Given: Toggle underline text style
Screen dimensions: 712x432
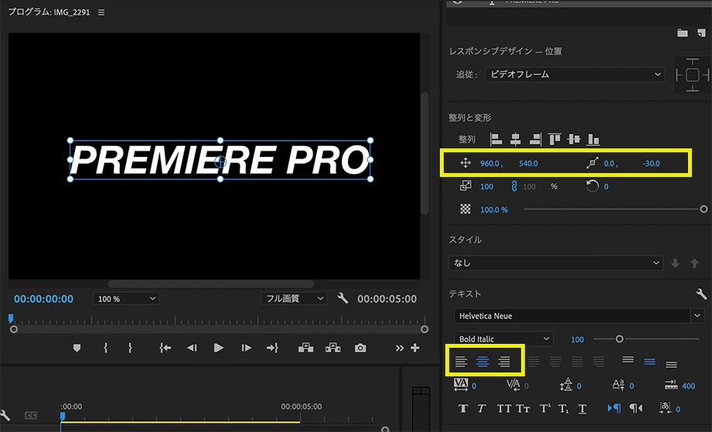Looking at the screenshot, I should [x=582, y=409].
